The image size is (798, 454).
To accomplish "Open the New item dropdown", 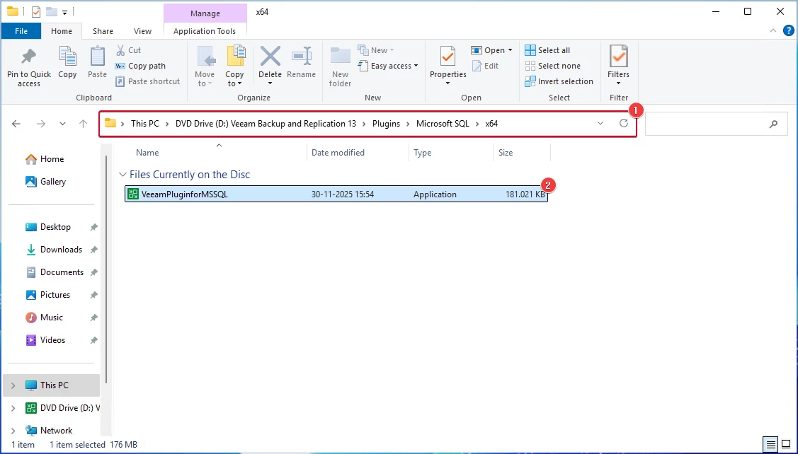I will tap(376, 50).
